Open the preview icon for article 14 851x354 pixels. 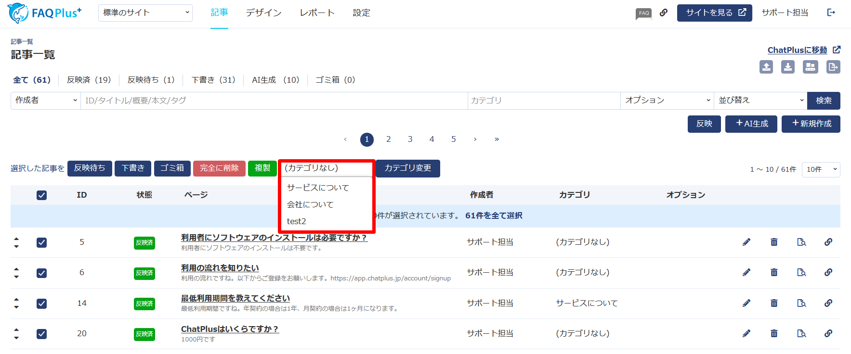click(801, 303)
